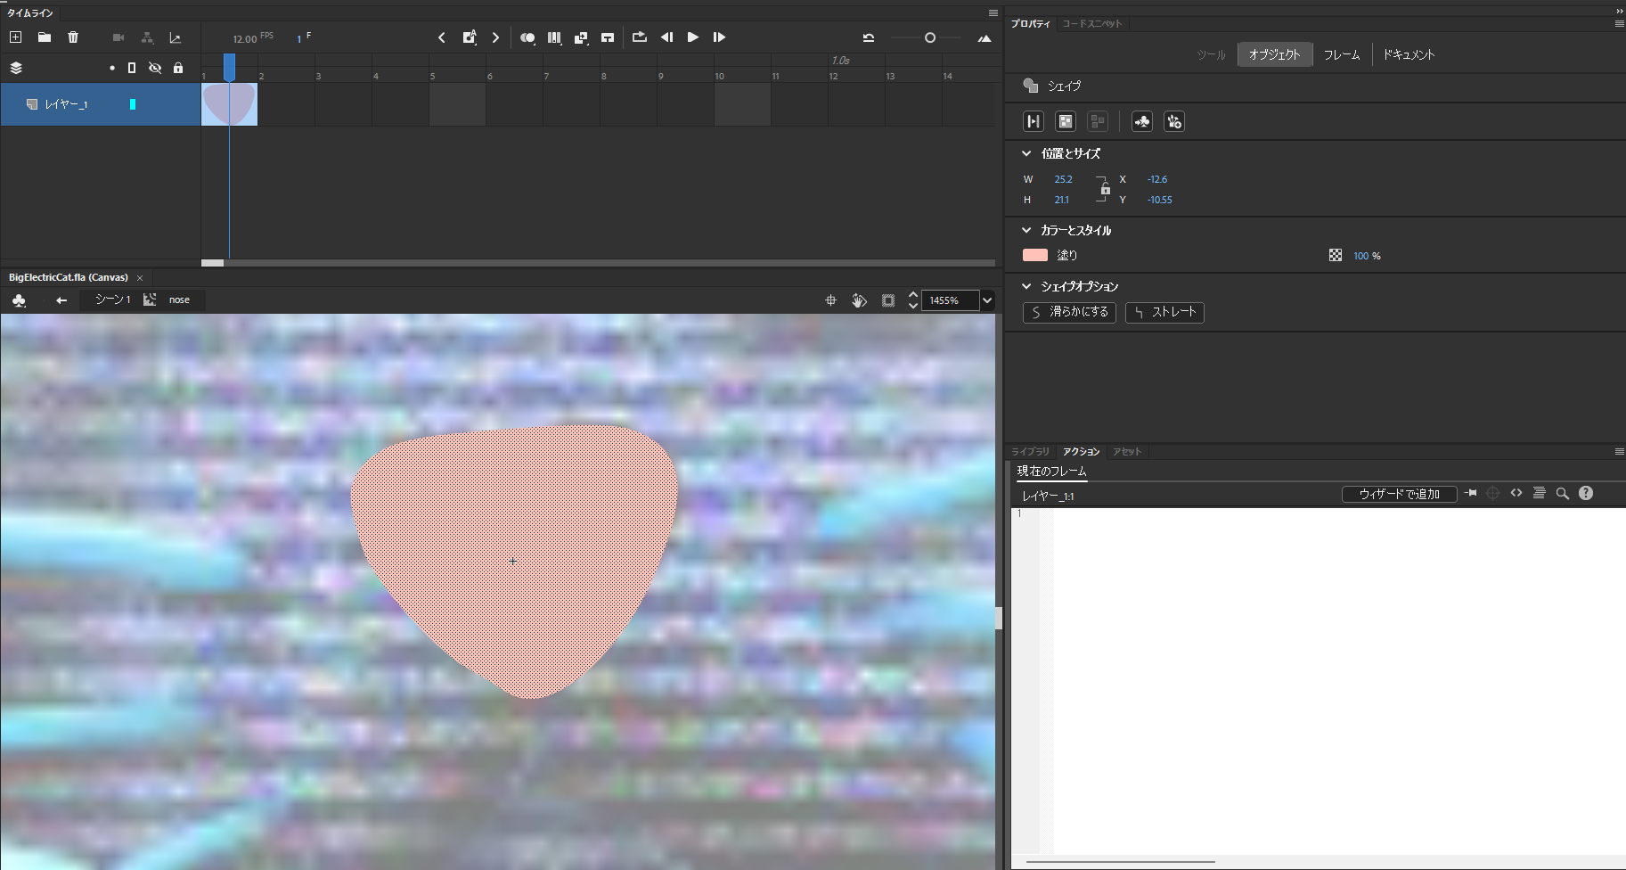Click the insert code snippets icon
The height and width of the screenshot is (870, 1626).
coord(1516,494)
